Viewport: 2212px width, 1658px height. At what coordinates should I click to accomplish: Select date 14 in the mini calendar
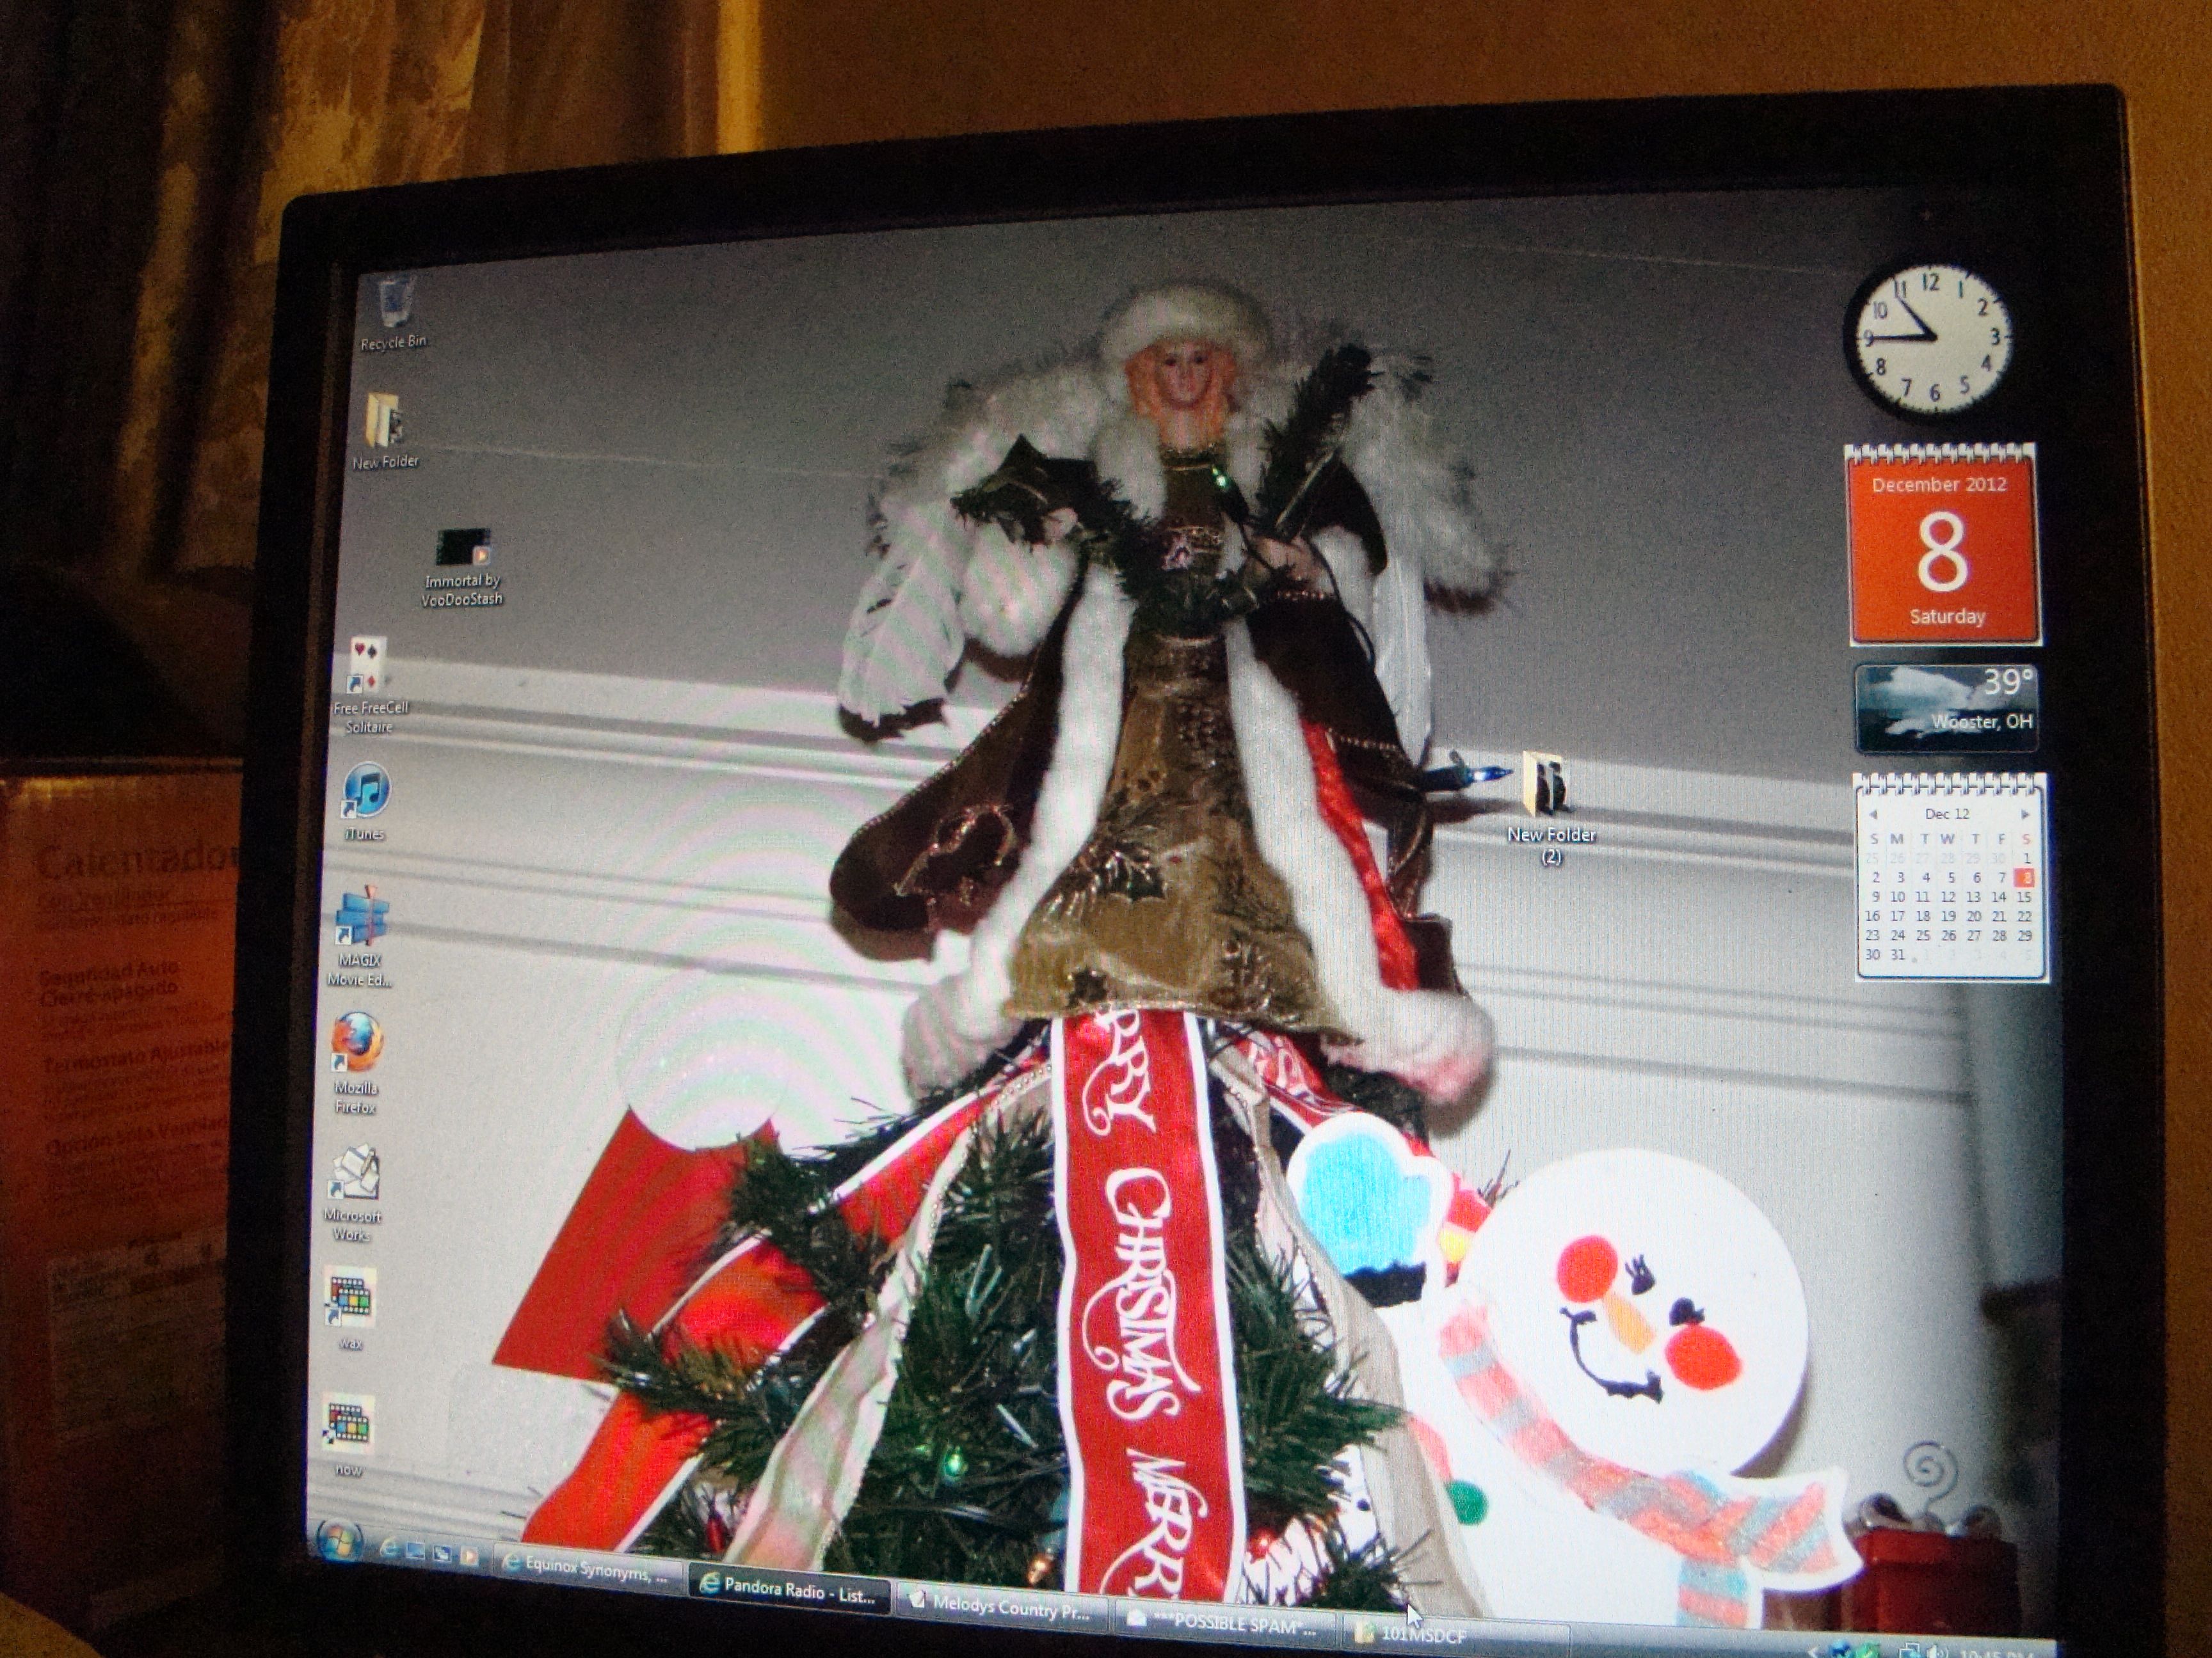pos(1998,896)
